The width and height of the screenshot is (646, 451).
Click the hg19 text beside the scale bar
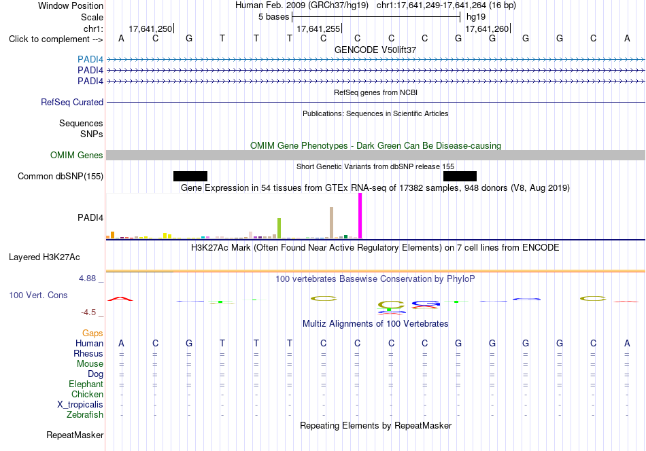click(x=476, y=17)
